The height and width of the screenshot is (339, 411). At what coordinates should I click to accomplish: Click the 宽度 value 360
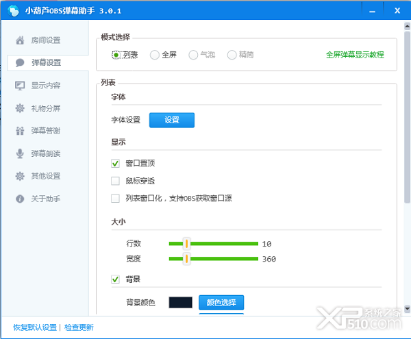tap(269, 259)
